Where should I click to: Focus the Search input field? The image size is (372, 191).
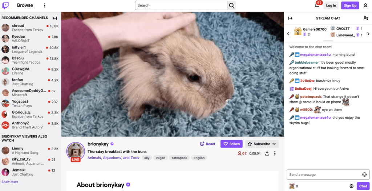pos(181,5)
